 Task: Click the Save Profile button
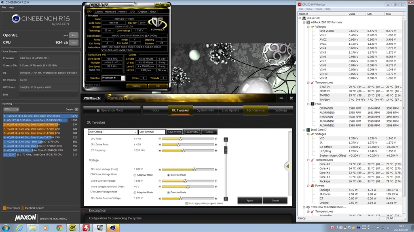click(x=174, y=132)
